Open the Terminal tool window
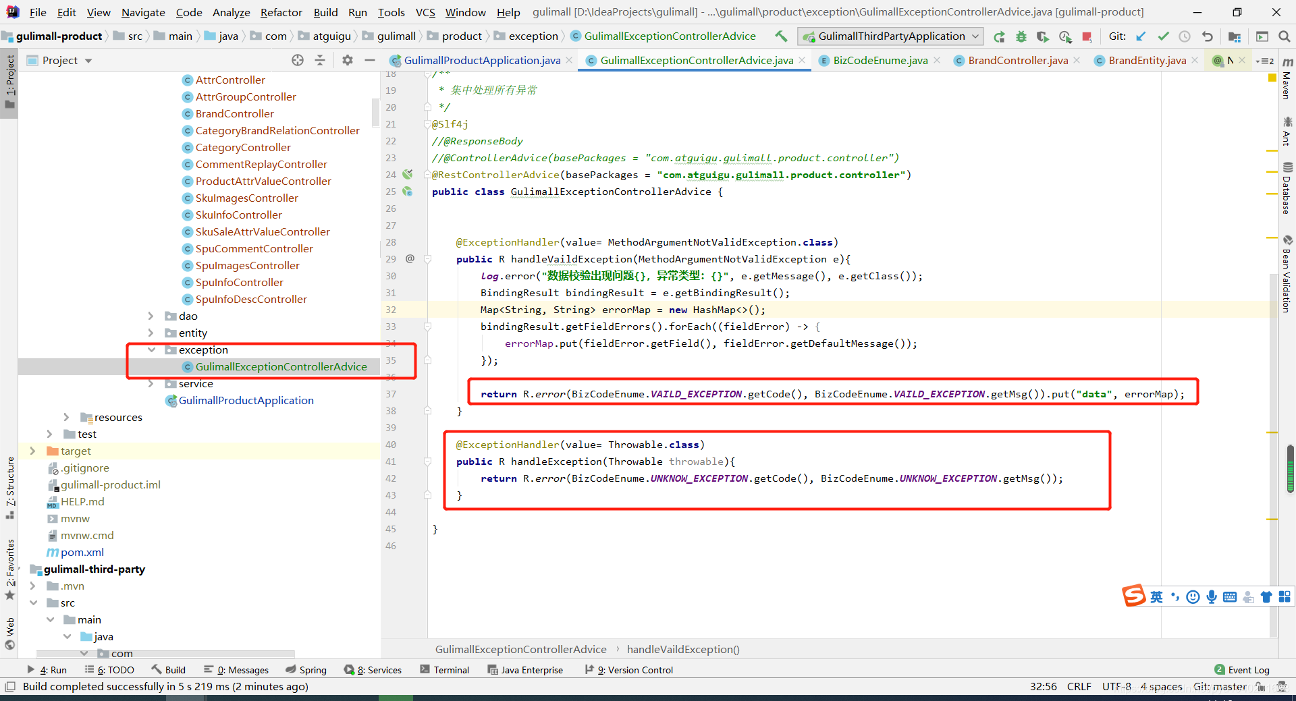 tap(444, 670)
